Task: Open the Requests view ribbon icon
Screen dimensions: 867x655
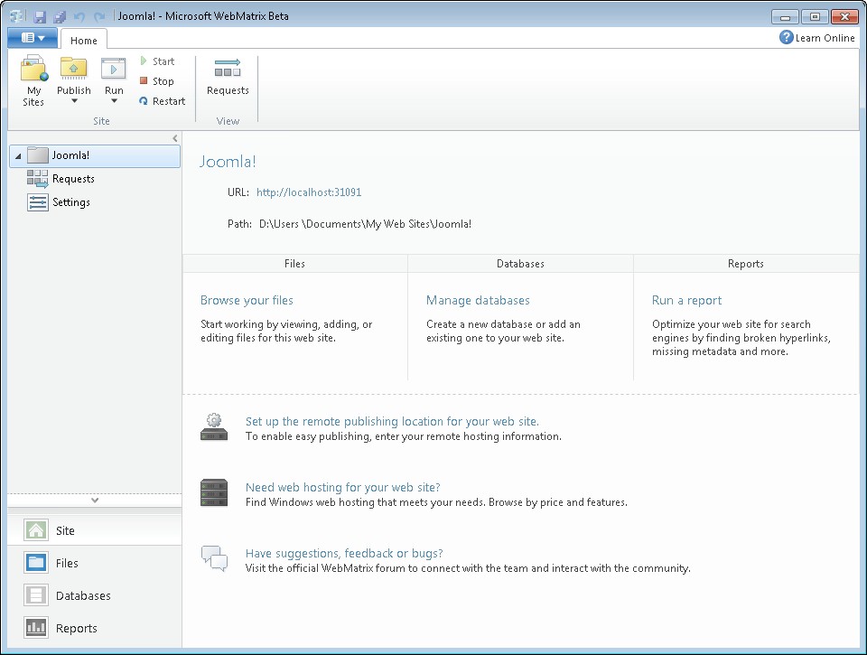Action: (228, 68)
